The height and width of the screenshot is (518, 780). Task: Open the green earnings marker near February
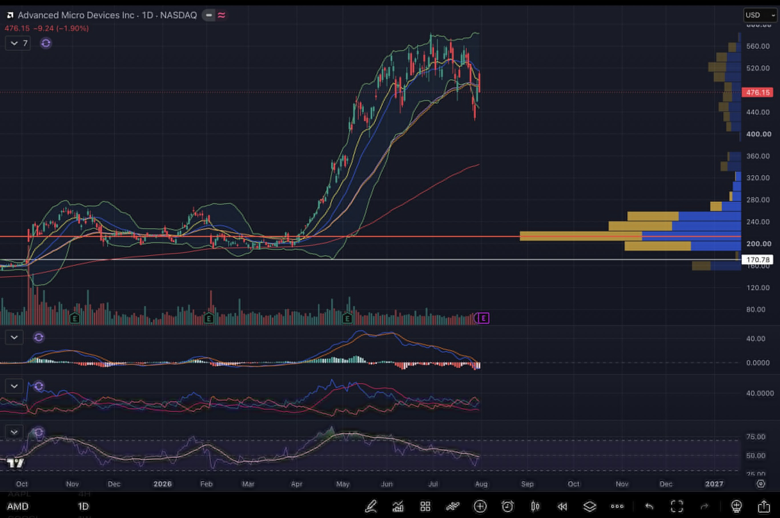208,318
